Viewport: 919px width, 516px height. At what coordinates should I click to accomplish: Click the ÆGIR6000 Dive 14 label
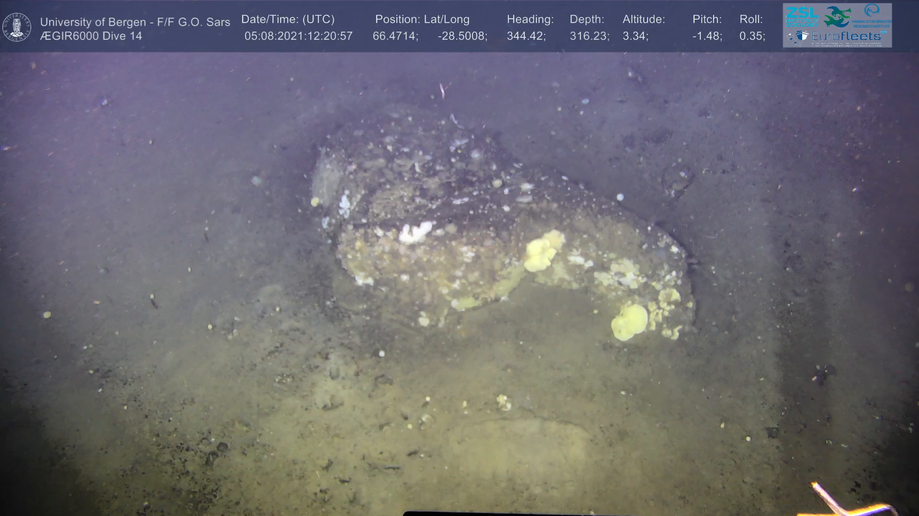tap(91, 36)
